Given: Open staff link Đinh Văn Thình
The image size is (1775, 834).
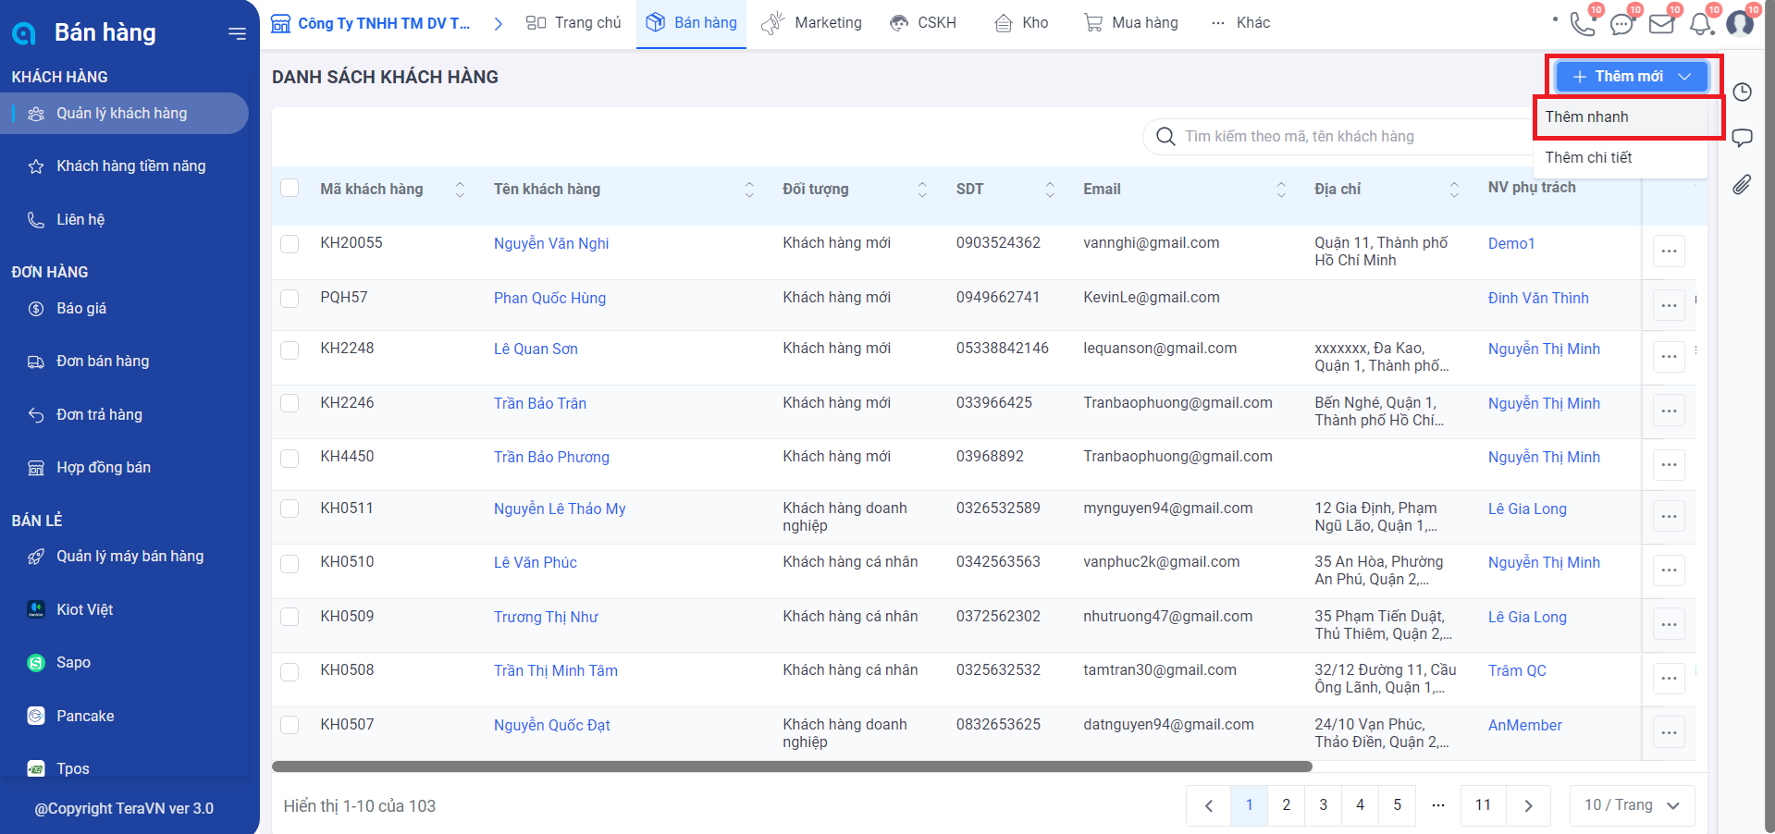Looking at the screenshot, I should coord(1538,298).
